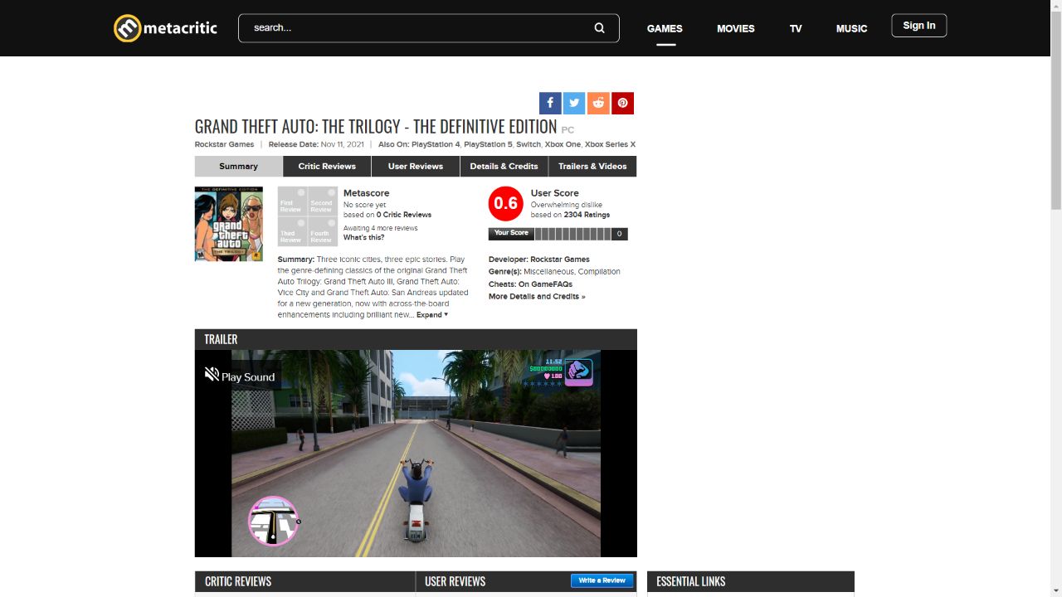Open the Rockstar Games publisher link
Screen dimensions: 1062x597
pos(225,144)
